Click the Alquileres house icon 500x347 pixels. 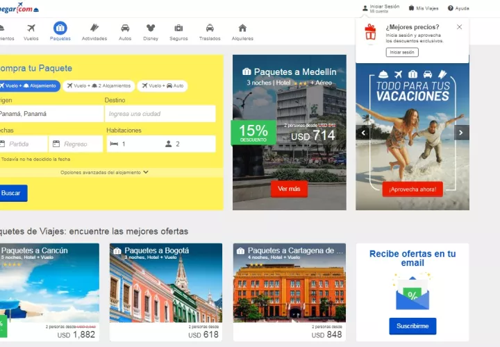tap(242, 28)
